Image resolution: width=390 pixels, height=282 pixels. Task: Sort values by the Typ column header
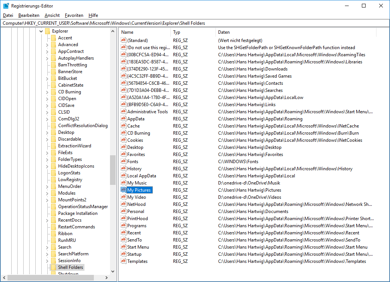(x=193, y=32)
